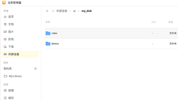Go to the 外部设备 breadcrumb
This screenshot has height=101, width=178.
62,11
